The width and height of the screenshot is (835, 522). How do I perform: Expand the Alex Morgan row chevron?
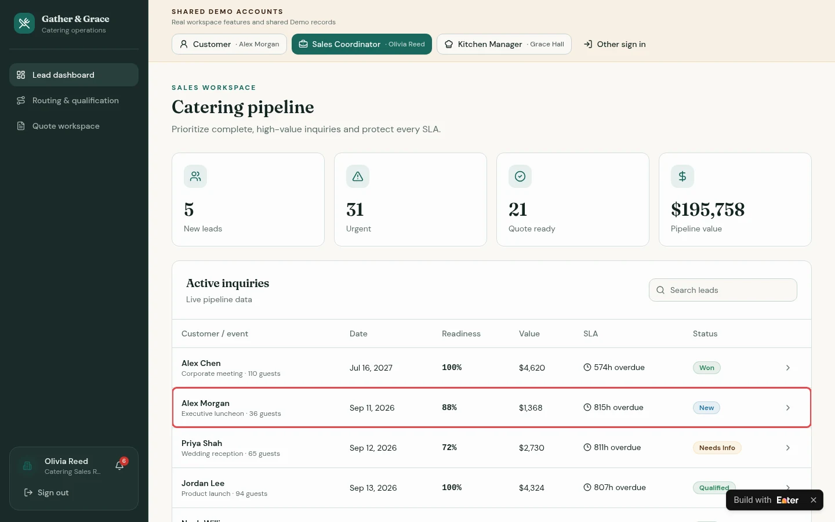point(788,408)
